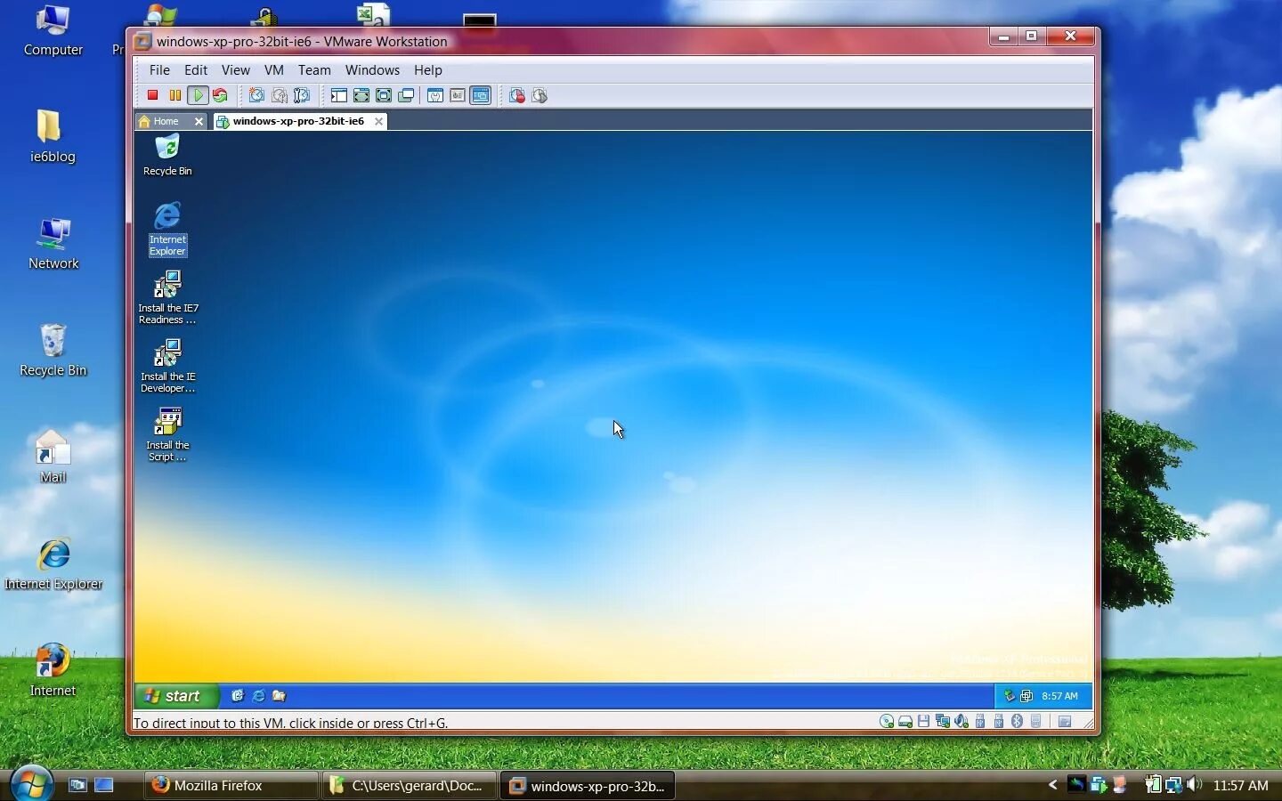
Task: Select the host Recycle Bin icon
Action: (53, 351)
